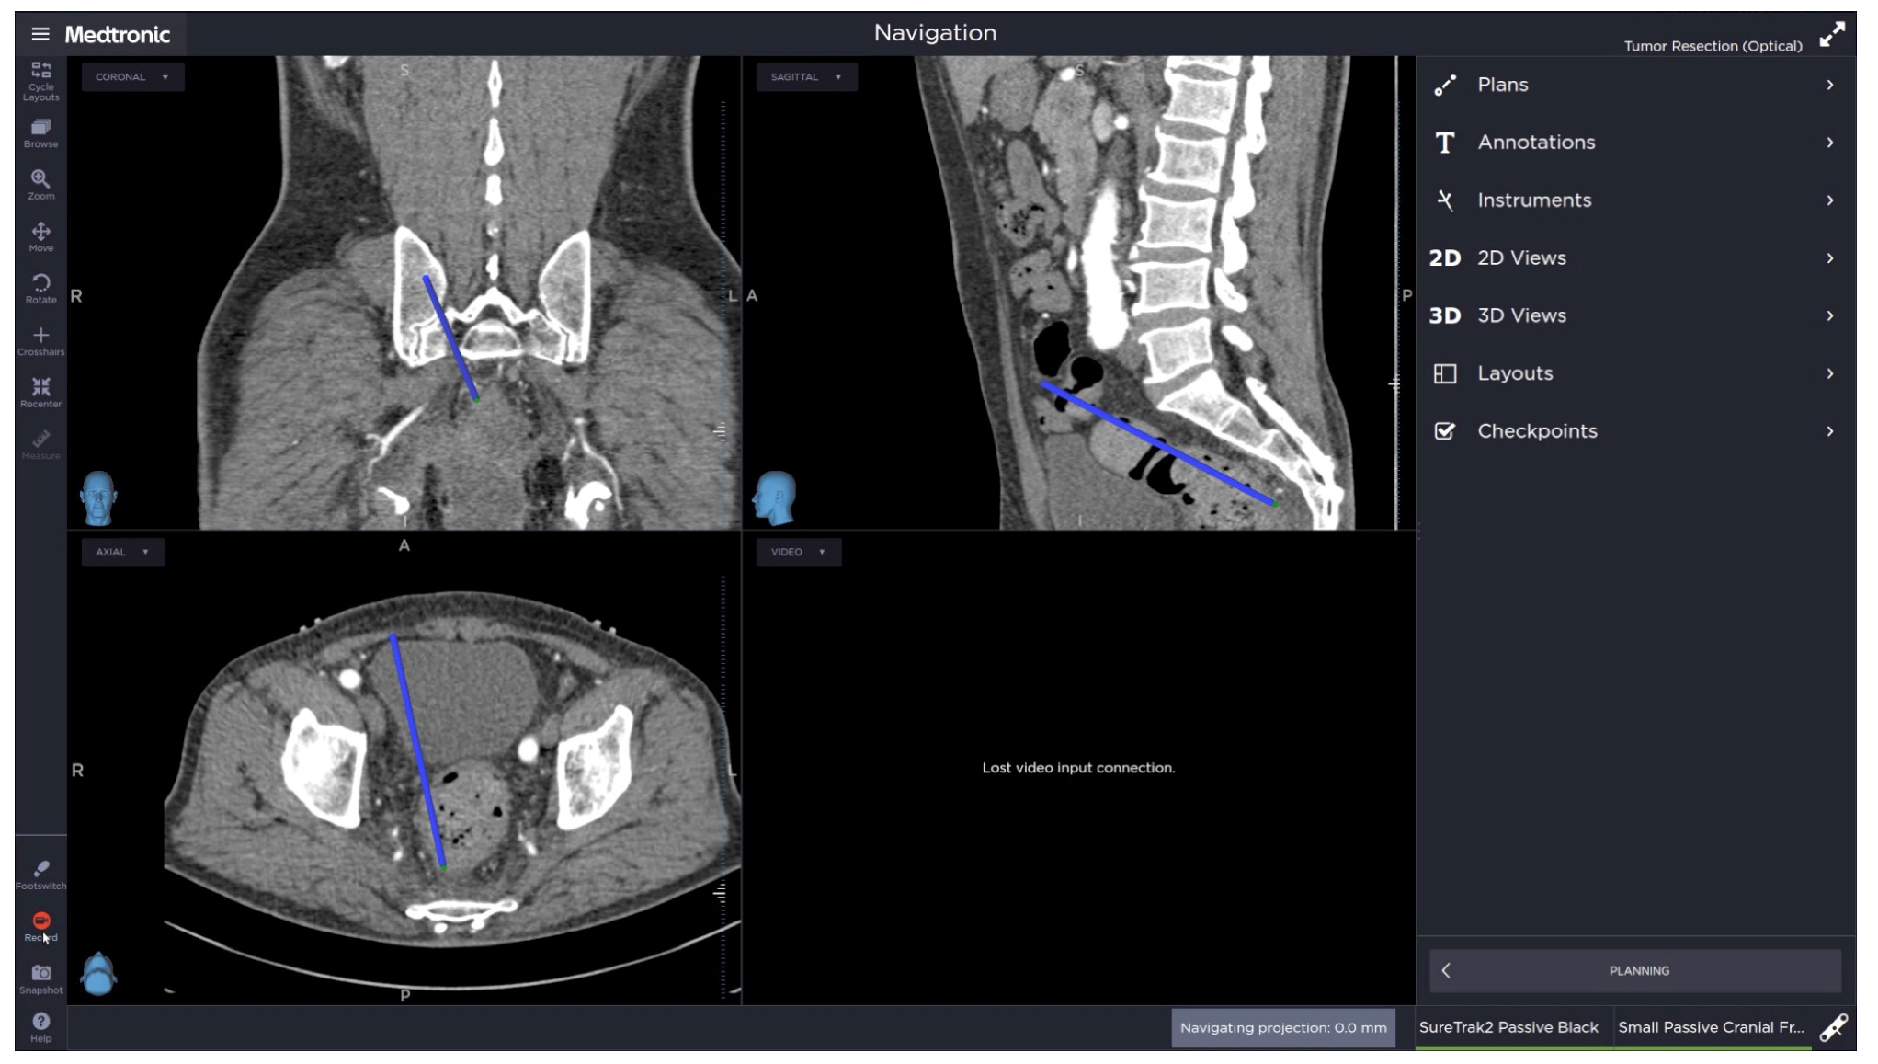Open the Checkpoints menu item

[x=1633, y=431]
